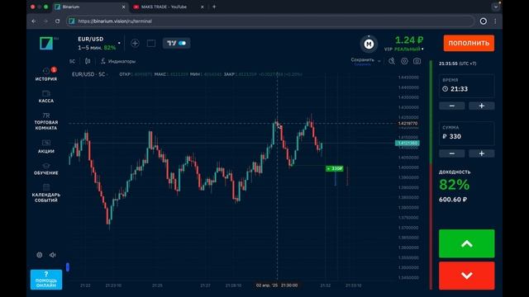Go back in browser
This screenshot has height=297, width=529.
point(34,21)
